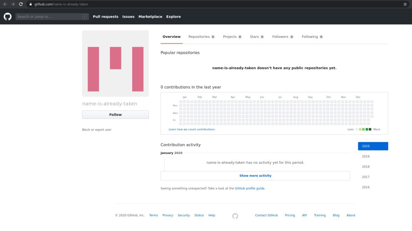This screenshot has width=412, height=231.
Task: Open the GitHub profile guide link
Action: pos(250,189)
